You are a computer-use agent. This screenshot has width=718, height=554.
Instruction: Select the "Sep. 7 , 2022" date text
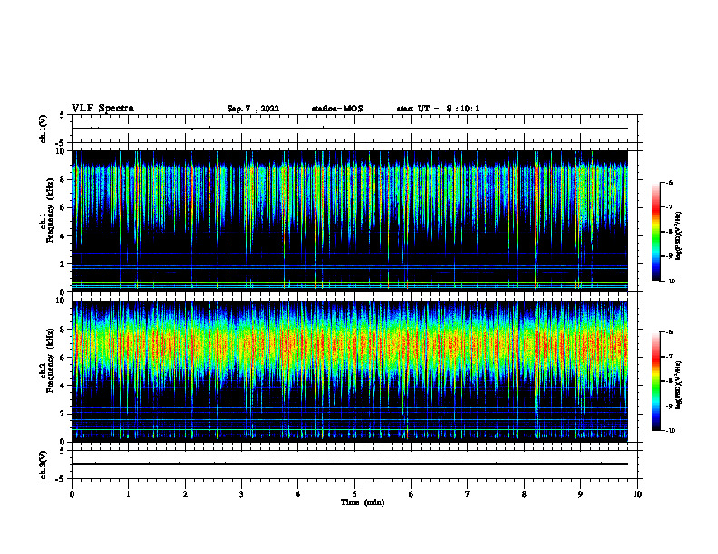tap(253, 109)
